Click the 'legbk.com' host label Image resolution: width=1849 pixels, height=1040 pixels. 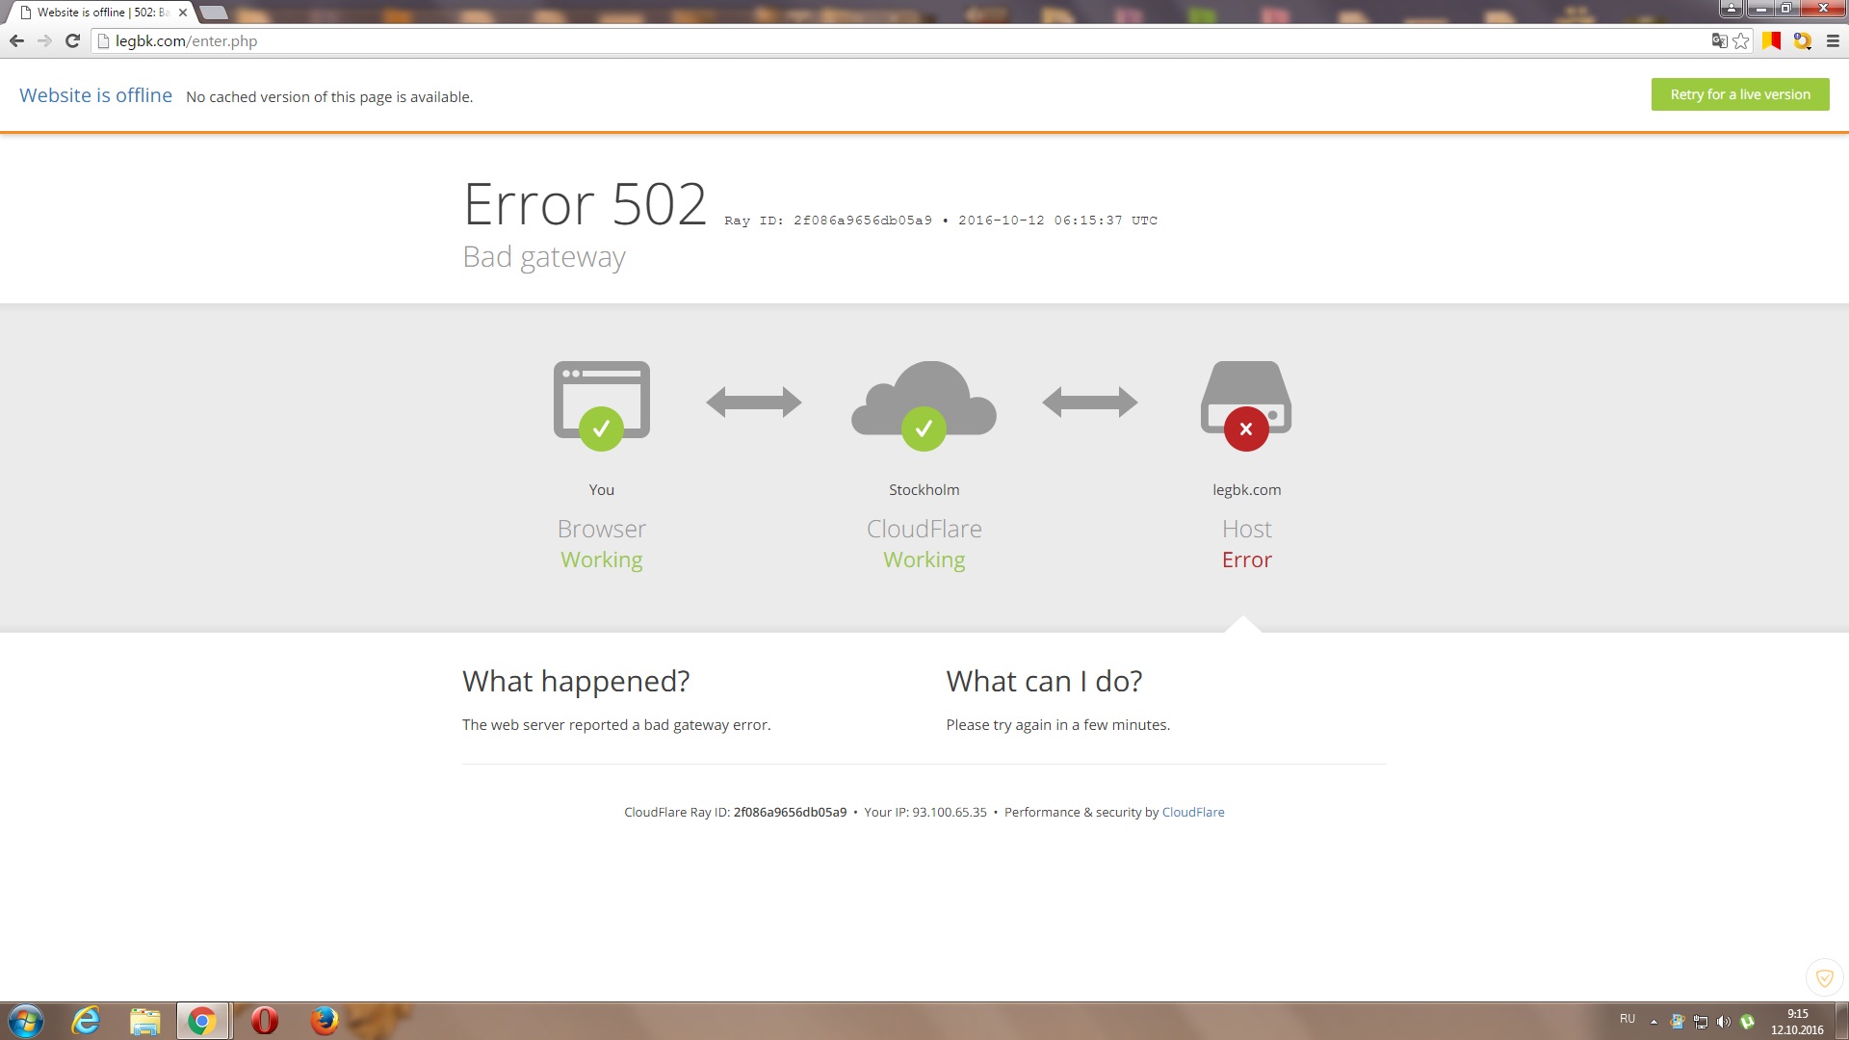pos(1246,489)
